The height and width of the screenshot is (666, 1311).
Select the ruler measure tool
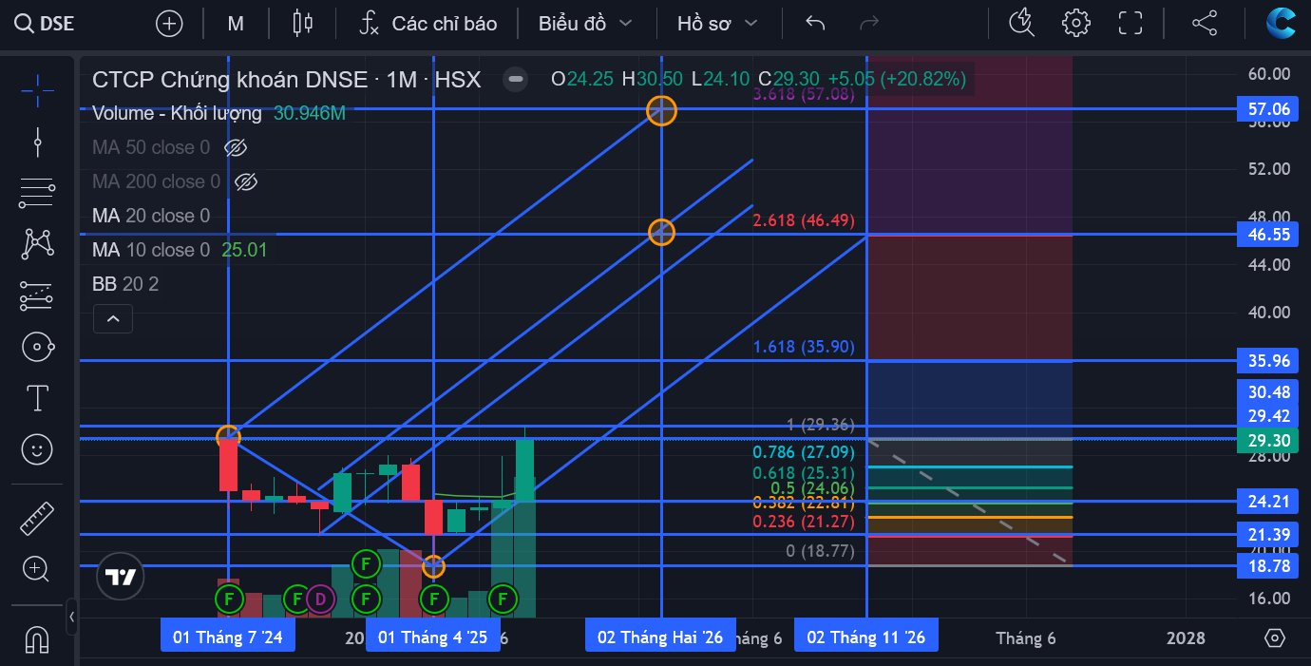37,519
